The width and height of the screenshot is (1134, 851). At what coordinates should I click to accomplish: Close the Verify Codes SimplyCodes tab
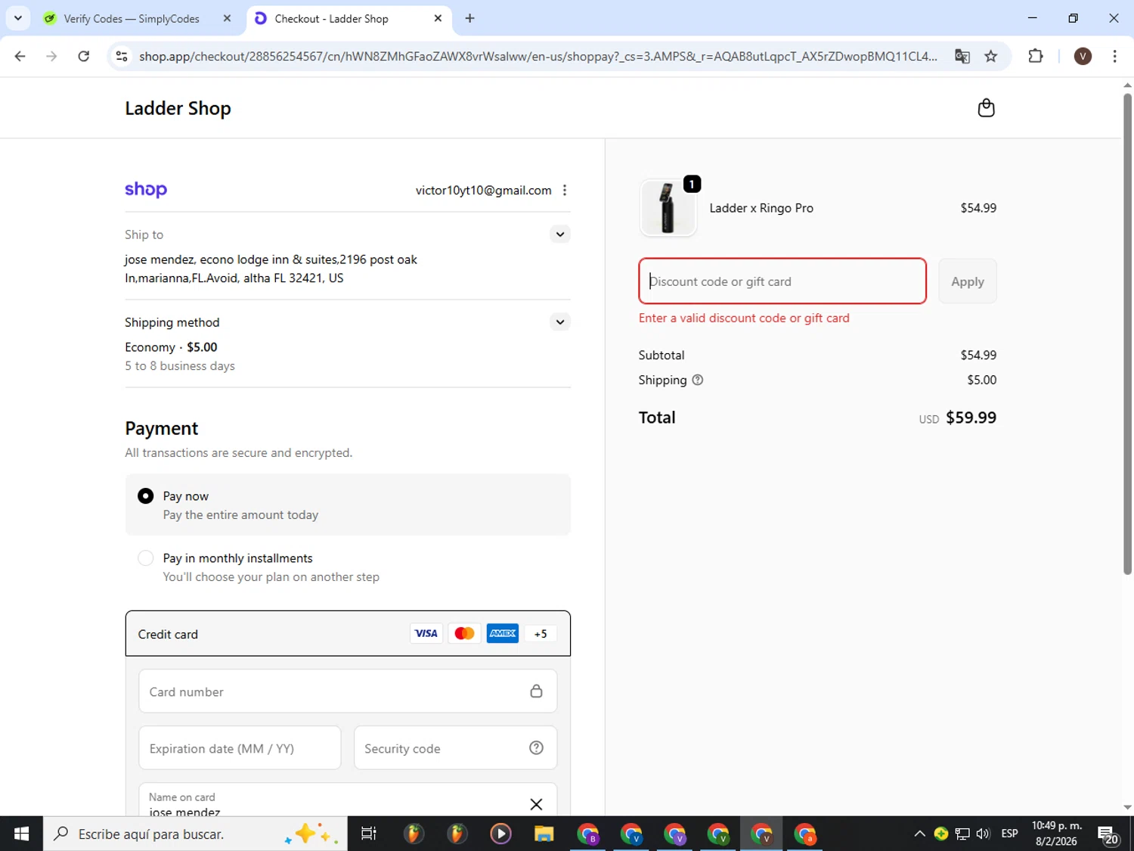tap(227, 18)
